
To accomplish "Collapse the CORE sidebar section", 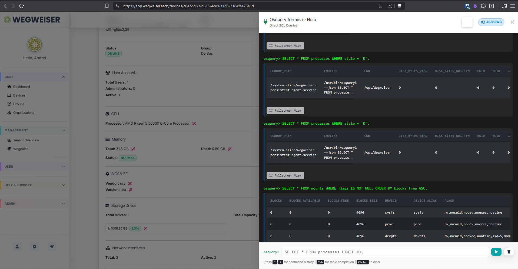I will pos(63,77).
